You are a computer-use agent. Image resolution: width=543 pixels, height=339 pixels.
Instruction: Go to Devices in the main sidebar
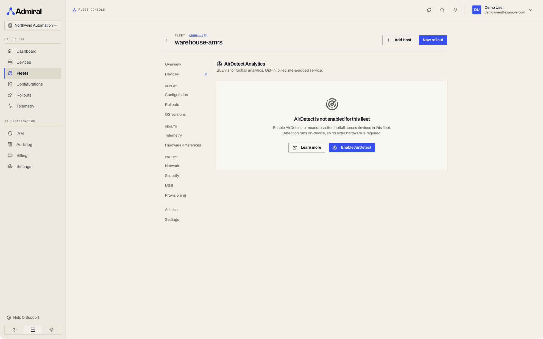coord(33,62)
